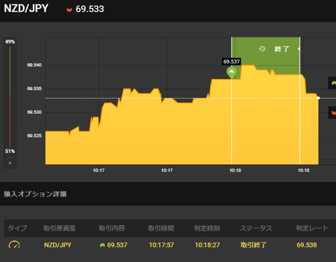Click the NZD/JPY title at top
Image resolution: width=336 pixels, height=262 pixels.
click(26, 8)
